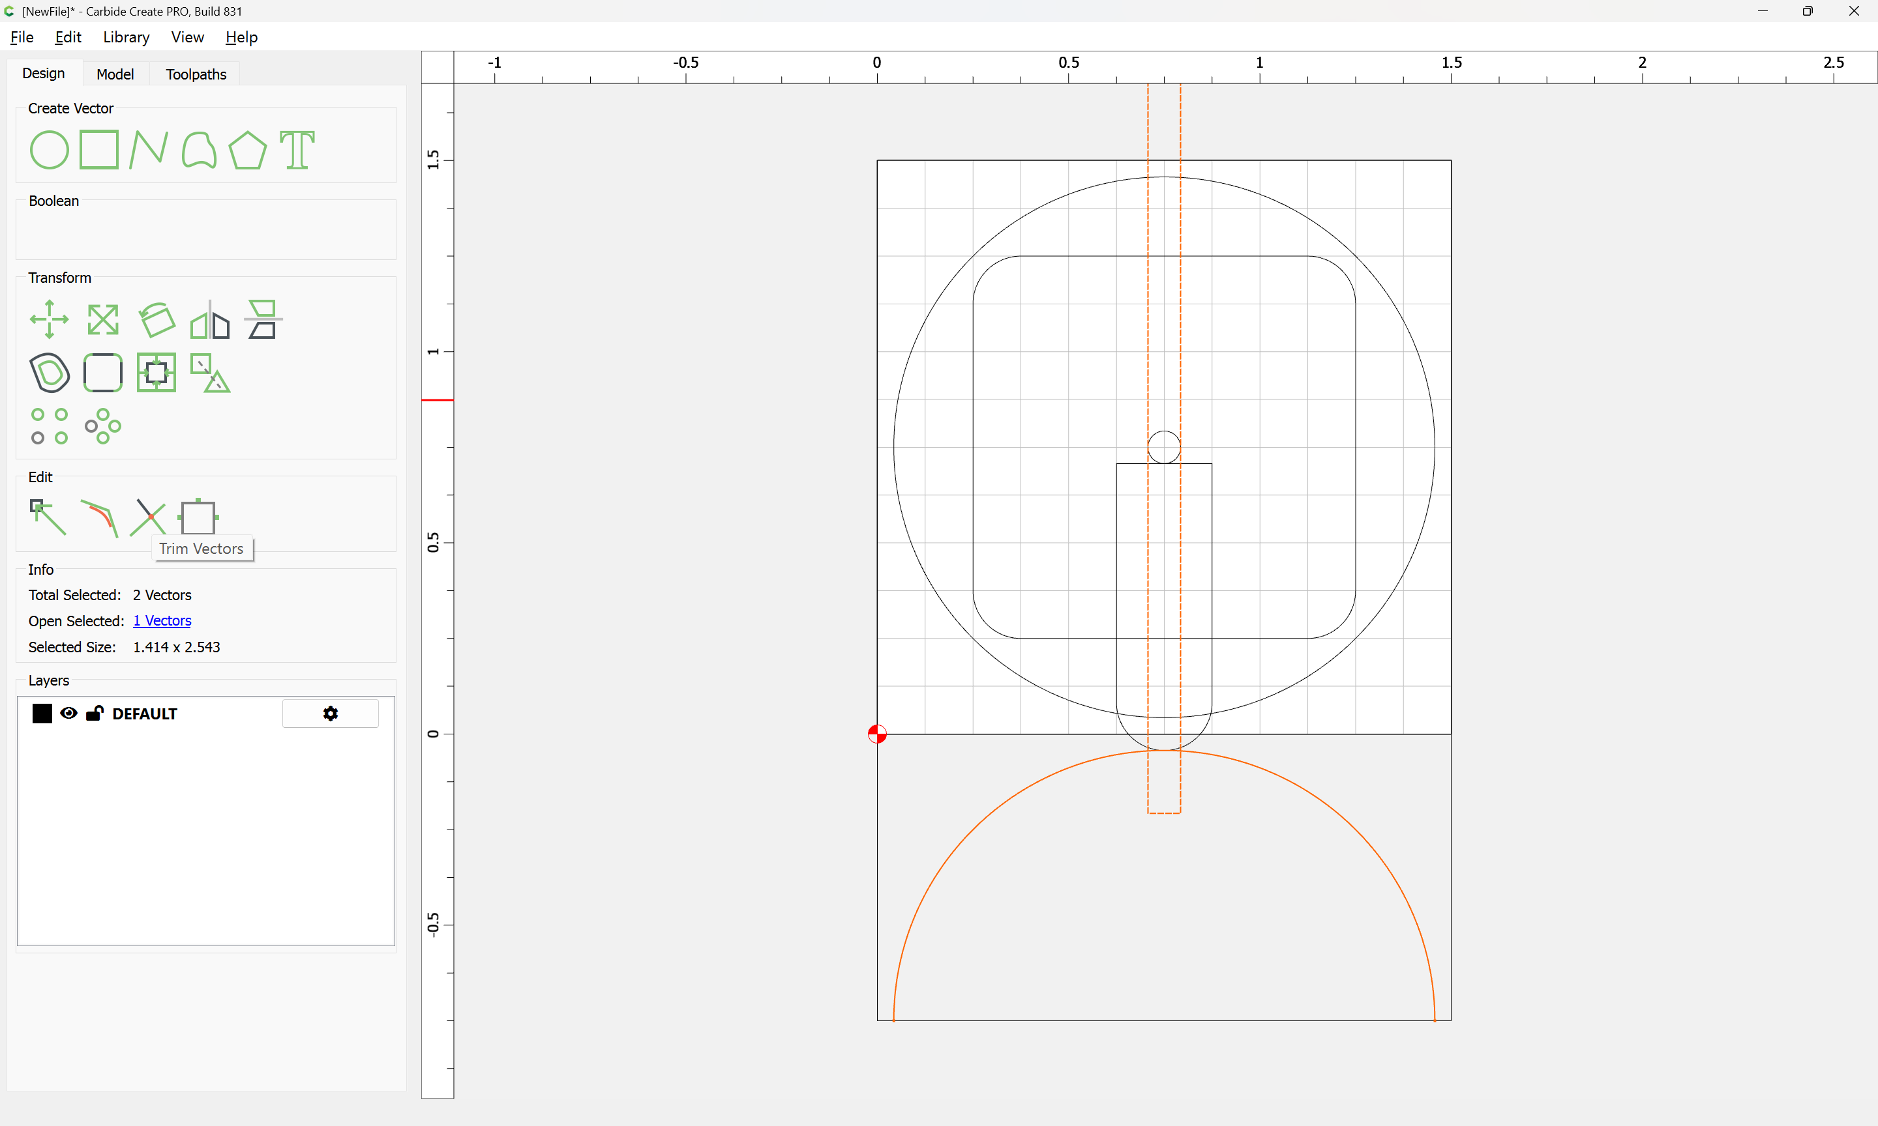
Task: Open the Linear Array tool
Action: (49, 426)
